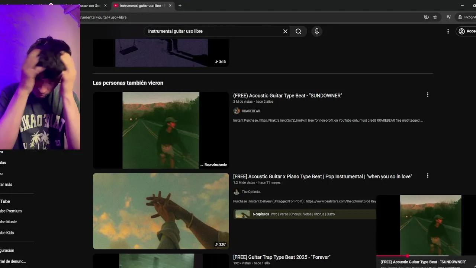Click 192 k vistas • hace 1 año text

click(x=251, y=263)
